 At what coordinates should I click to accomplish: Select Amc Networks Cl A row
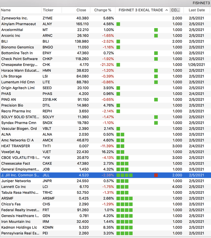pos(105,140)
